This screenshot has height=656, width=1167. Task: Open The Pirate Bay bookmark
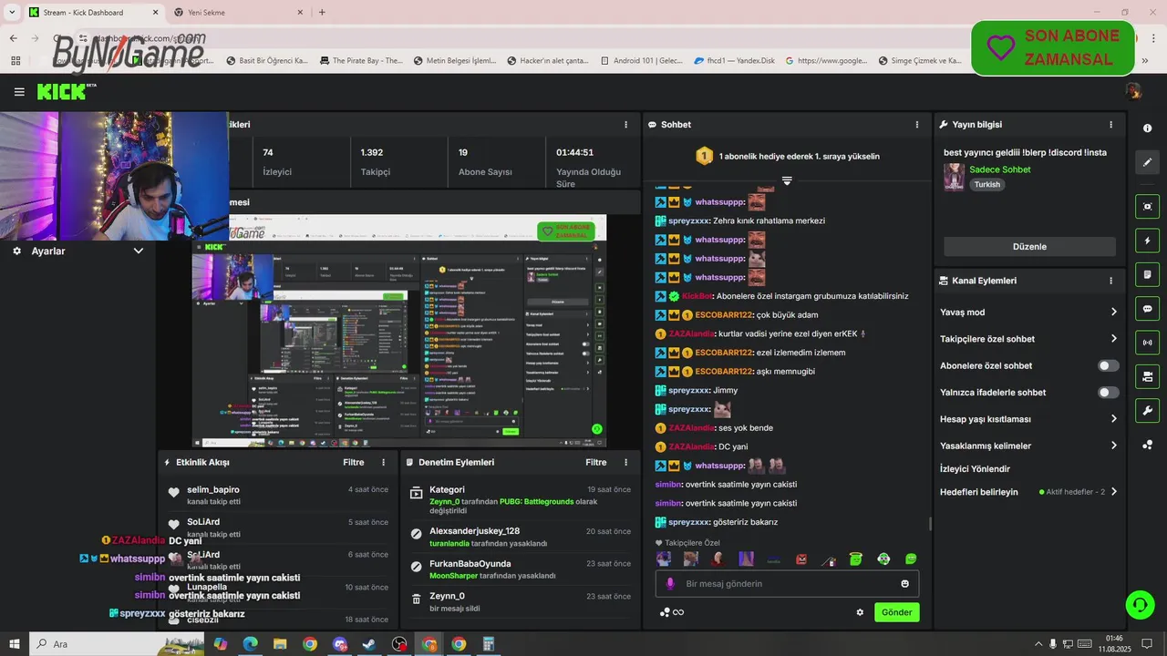point(359,61)
